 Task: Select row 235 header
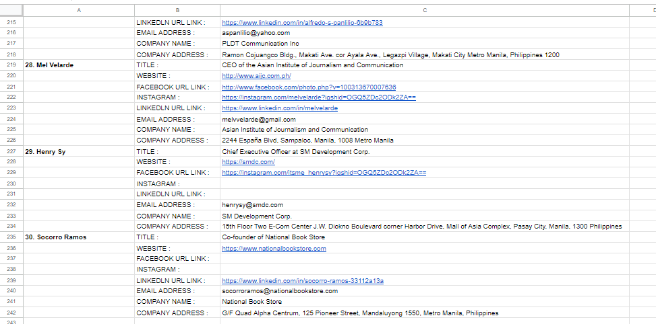coord(11,237)
